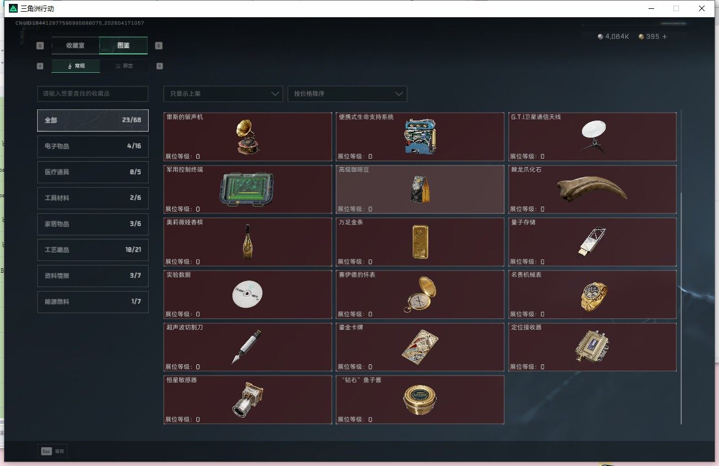Image resolution: width=719 pixels, height=466 pixels.
Task: Click the 395 gold balance value
Action: pyautogui.click(x=652, y=37)
